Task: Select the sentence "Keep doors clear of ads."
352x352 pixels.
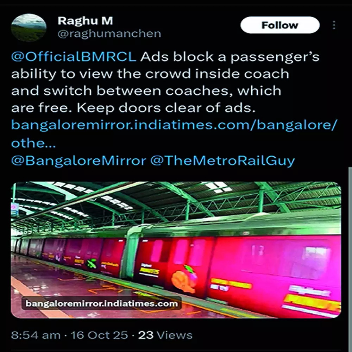Action: coord(166,108)
